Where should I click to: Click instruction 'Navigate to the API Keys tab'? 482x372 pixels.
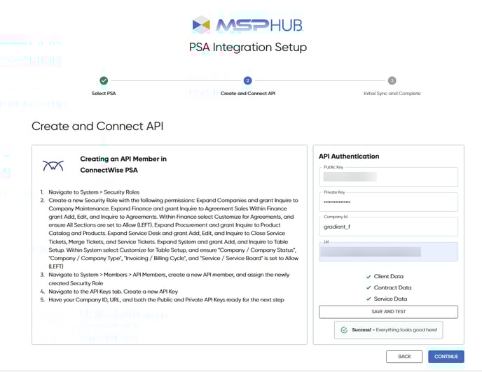coord(113,292)
